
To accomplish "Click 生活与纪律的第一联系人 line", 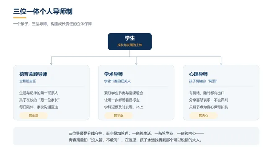I will pos(39,93).
